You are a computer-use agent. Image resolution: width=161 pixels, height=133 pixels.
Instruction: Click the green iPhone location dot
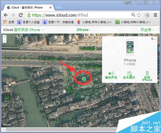84,79
